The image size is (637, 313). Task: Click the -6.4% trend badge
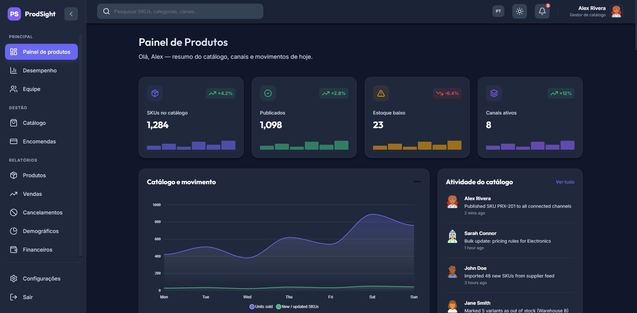tap(447, 93)
